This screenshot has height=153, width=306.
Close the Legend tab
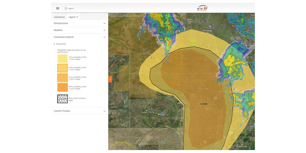tap(77, 17)
